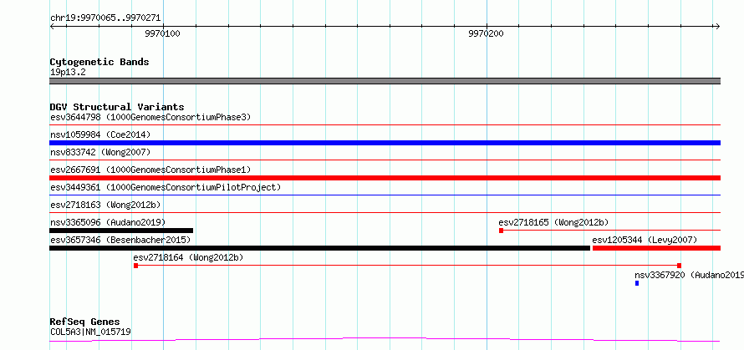This screenshot has height=350, width=744.
Task: Open variant esv2718163 (Wong2012b) label
Action: (105, 205)
